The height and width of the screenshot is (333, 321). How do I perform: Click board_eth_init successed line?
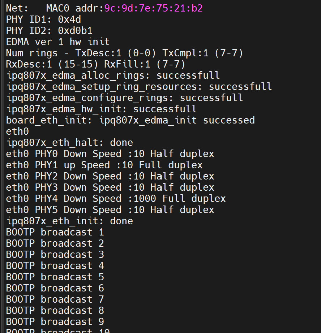pyautogui.click(x=130, y=120)
